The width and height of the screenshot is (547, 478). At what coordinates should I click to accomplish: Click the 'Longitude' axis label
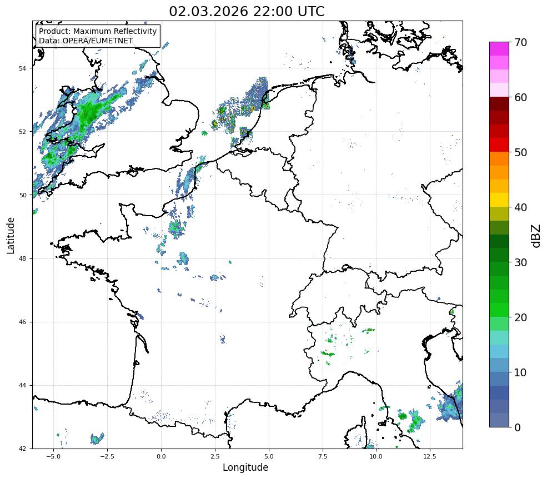click(245, 467)
